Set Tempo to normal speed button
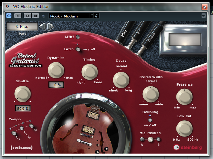 point(22,128)
